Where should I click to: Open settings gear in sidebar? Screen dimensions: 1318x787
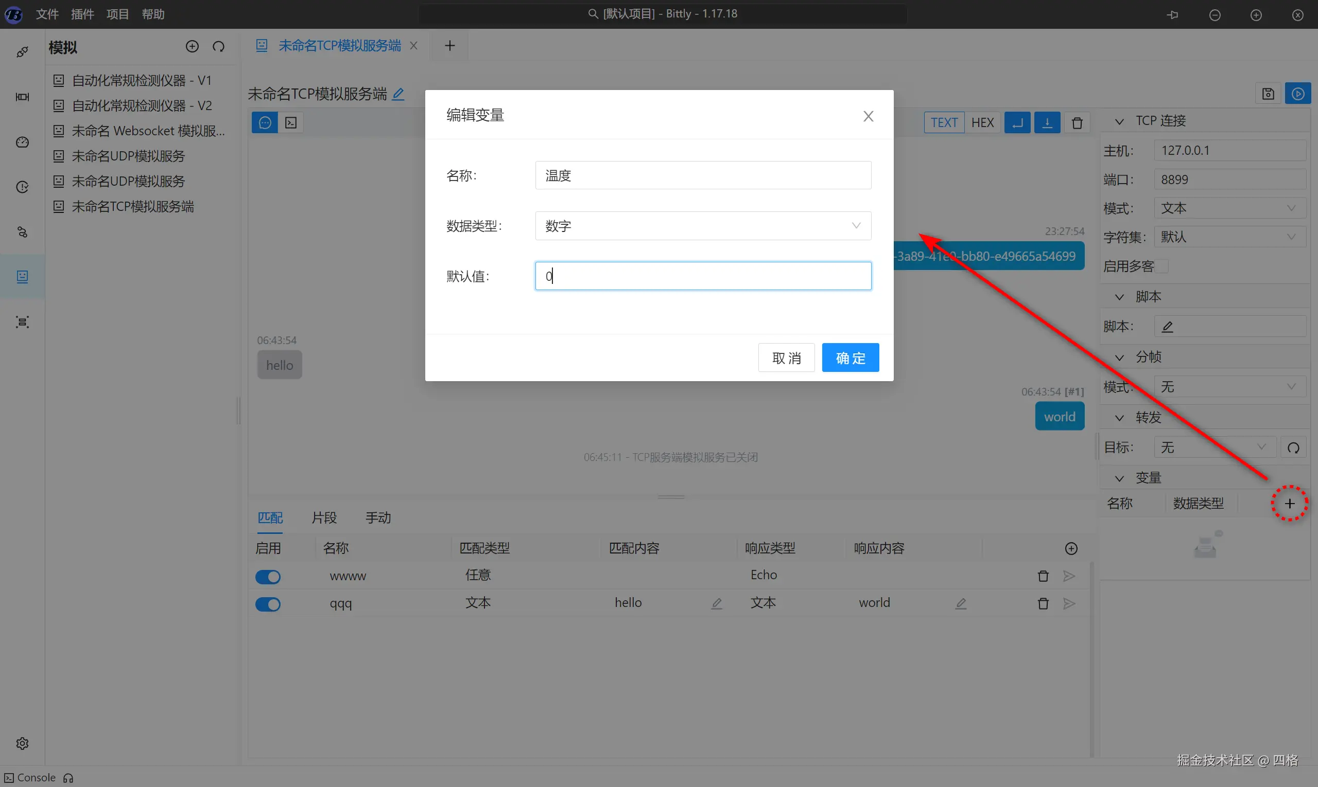pyautogui.click(x=22, y=743)
